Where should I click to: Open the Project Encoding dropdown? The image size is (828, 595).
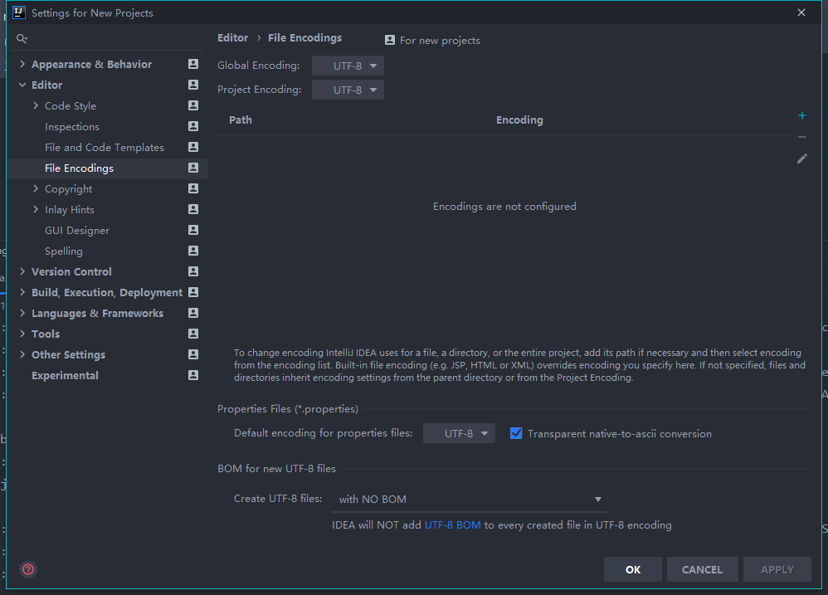348,90
